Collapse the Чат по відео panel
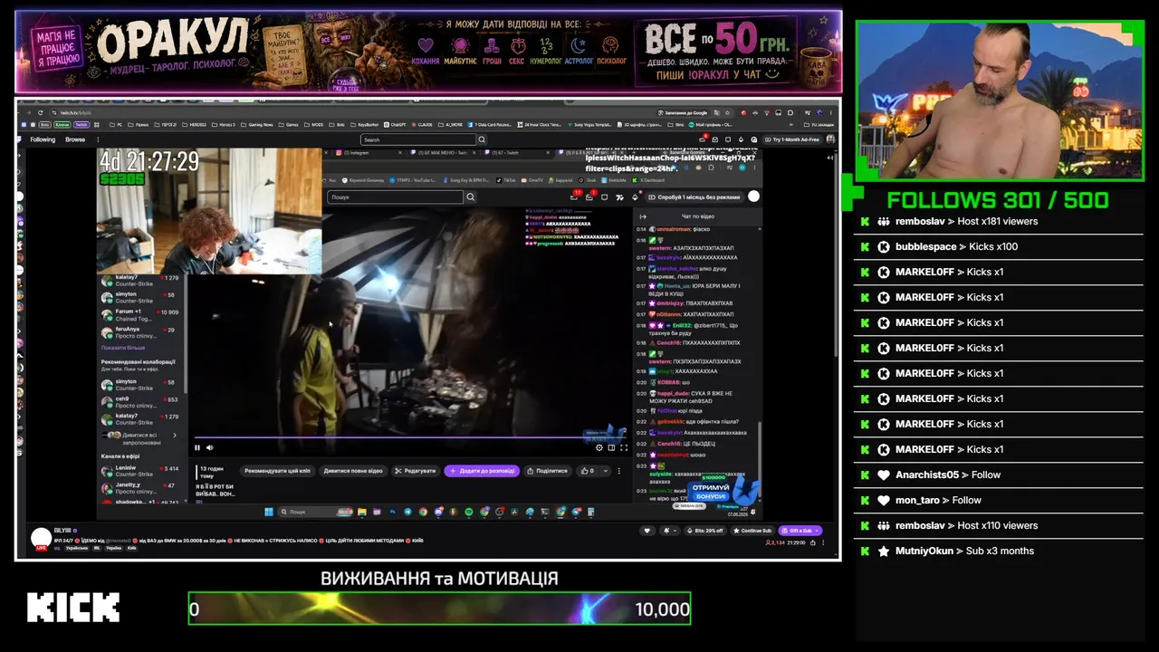Viewport: 1159px width, 652px height. 643,216
